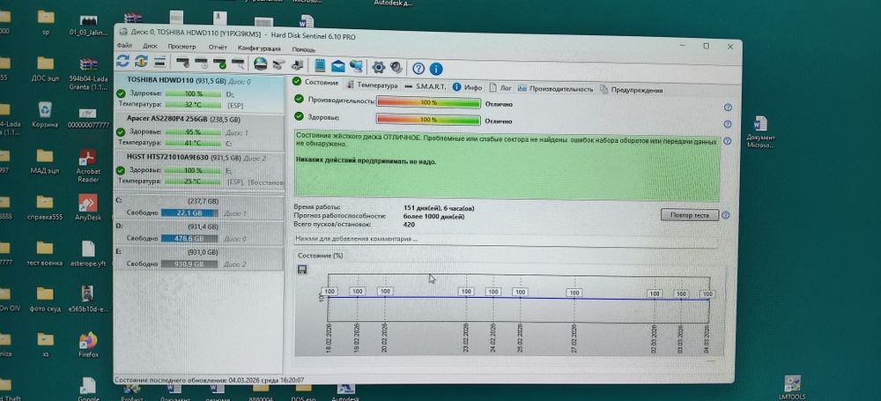Click the 100 marker at 04.03.2026
The width and height of the screenshot is (881, 401).
(708, 294)
